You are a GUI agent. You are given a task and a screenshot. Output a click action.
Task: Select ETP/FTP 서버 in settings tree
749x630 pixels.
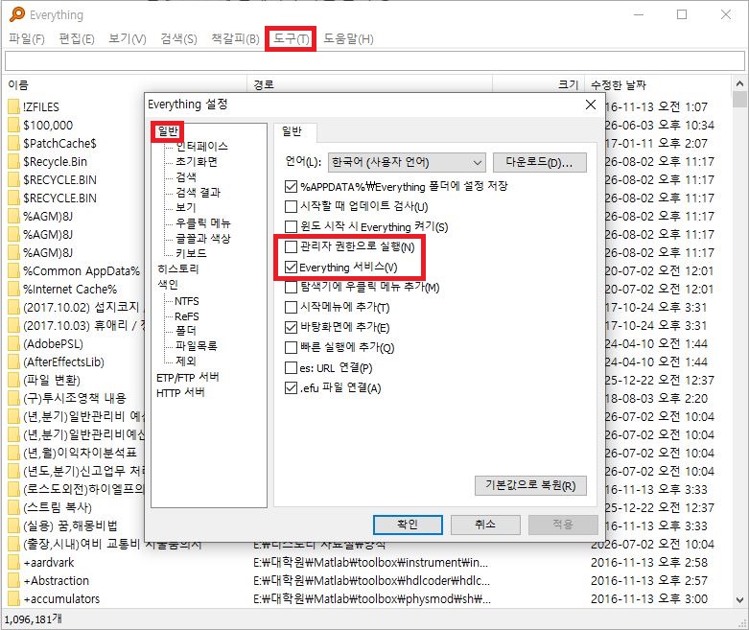click(x=187, y=378)
